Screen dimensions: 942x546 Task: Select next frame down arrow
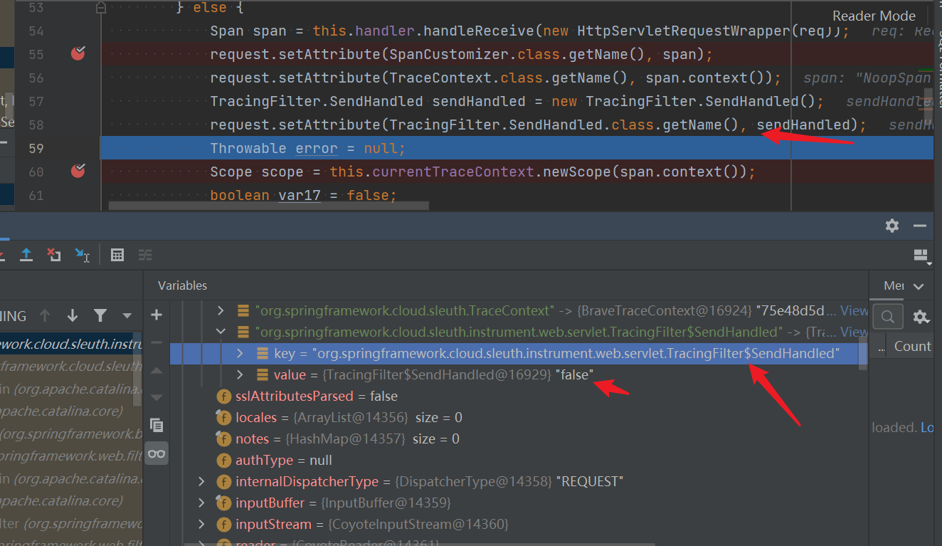[x=72, y=315]
